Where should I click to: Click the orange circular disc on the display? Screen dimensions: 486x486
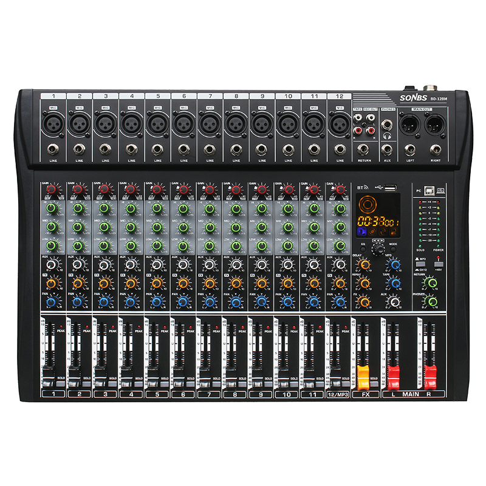[x=368, y=204]
